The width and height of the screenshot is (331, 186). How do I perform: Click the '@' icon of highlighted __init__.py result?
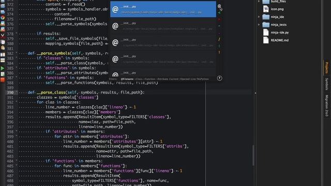pyautogui.click(x=115, y=9)
